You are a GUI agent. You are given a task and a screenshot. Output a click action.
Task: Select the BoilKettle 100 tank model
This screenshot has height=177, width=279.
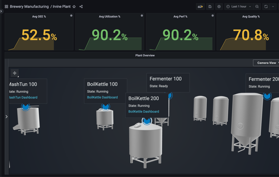click(x=105, y=119)
